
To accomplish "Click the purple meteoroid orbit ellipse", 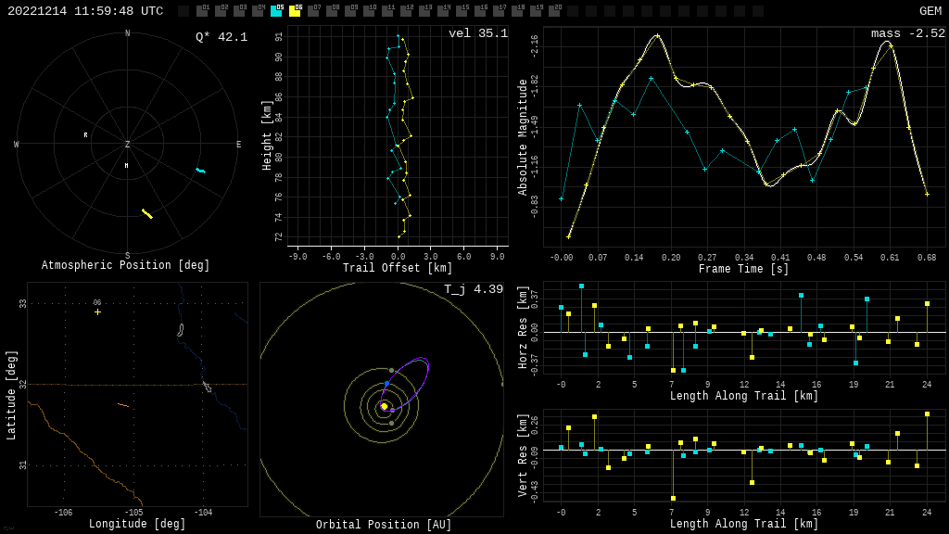I will coord(417,371).
